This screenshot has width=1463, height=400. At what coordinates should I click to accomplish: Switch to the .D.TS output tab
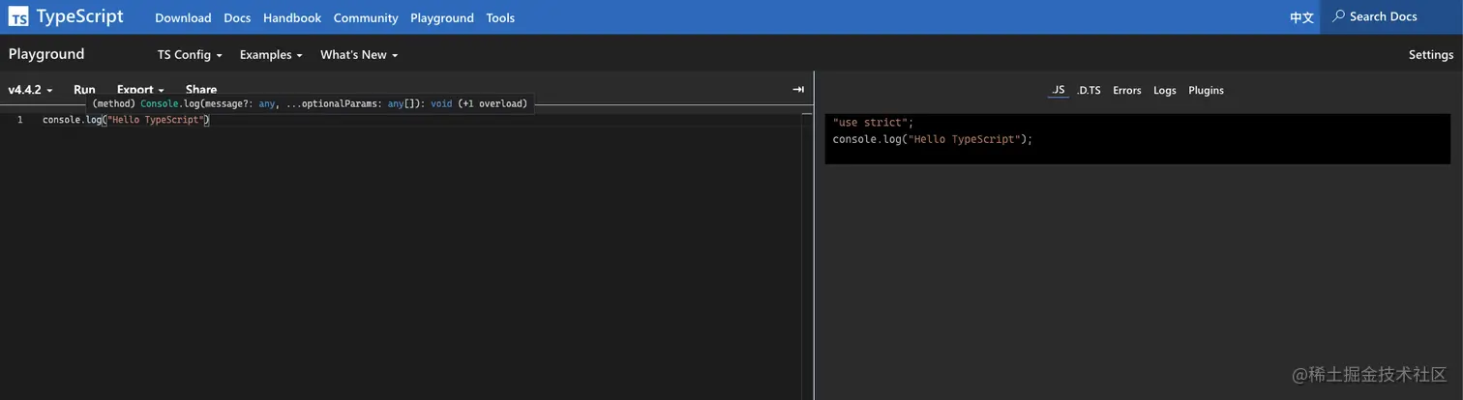[1089, 90]
